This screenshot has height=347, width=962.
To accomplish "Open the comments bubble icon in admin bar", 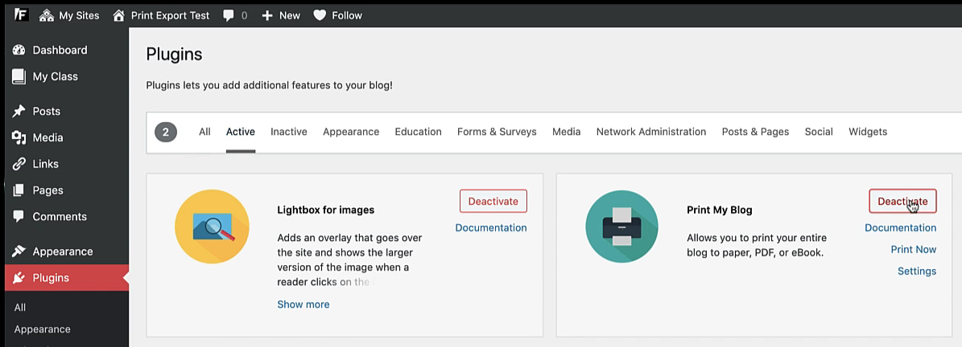I will (x=229, y=15).
